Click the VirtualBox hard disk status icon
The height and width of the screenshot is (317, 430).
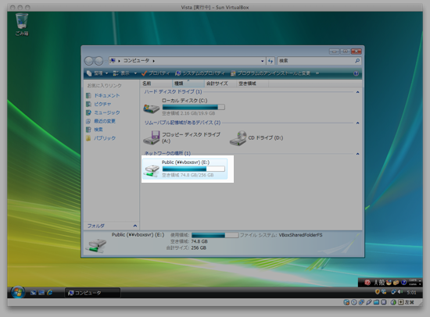[346, 302]
